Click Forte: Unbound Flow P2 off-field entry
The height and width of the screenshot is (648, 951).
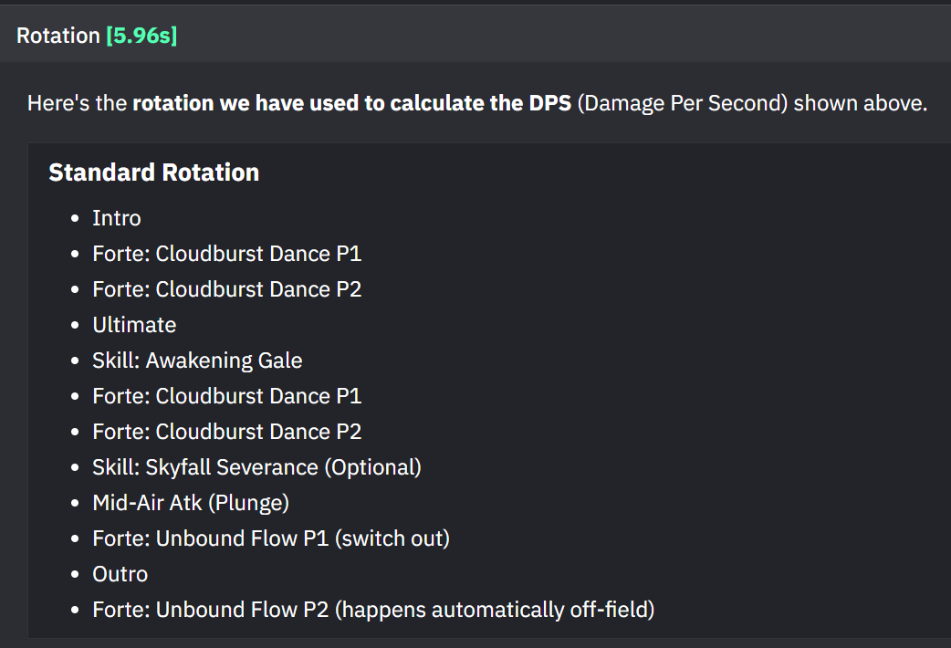tap(373, 610)
